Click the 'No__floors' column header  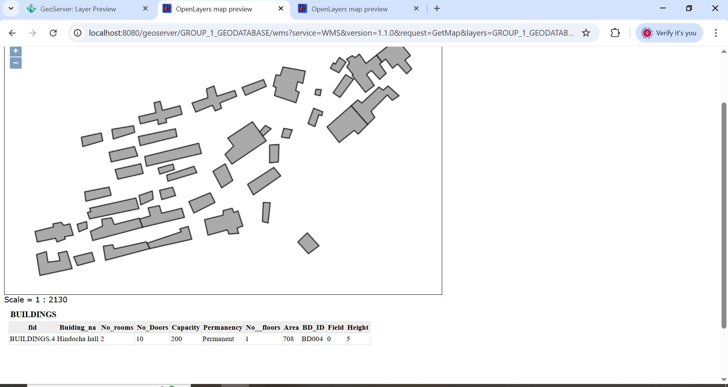coord(263,327)
